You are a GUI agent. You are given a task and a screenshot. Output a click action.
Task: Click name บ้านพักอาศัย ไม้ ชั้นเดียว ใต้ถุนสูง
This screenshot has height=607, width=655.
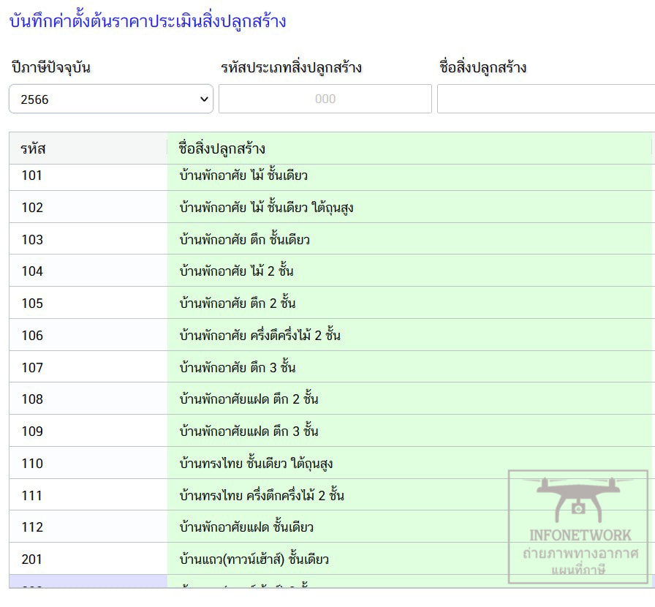coord(267,208)
